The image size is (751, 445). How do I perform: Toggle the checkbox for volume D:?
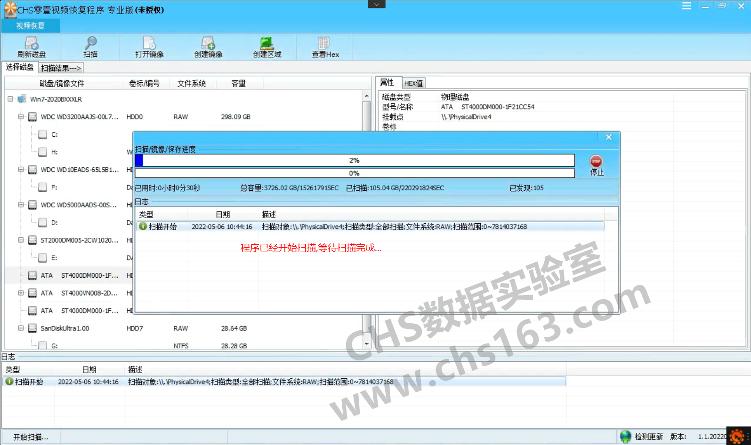point(43,223)
